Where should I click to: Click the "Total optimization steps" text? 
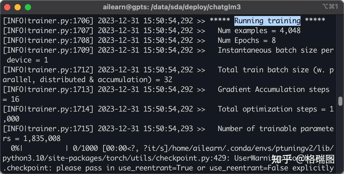[x=267, y=109]
